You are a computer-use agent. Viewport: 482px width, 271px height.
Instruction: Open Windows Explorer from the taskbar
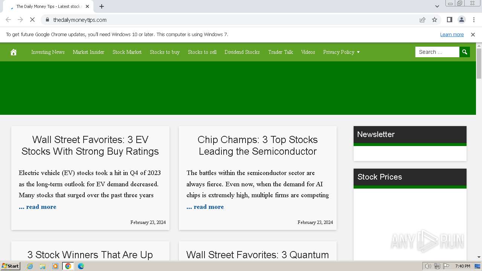click(x=43, y=266)
